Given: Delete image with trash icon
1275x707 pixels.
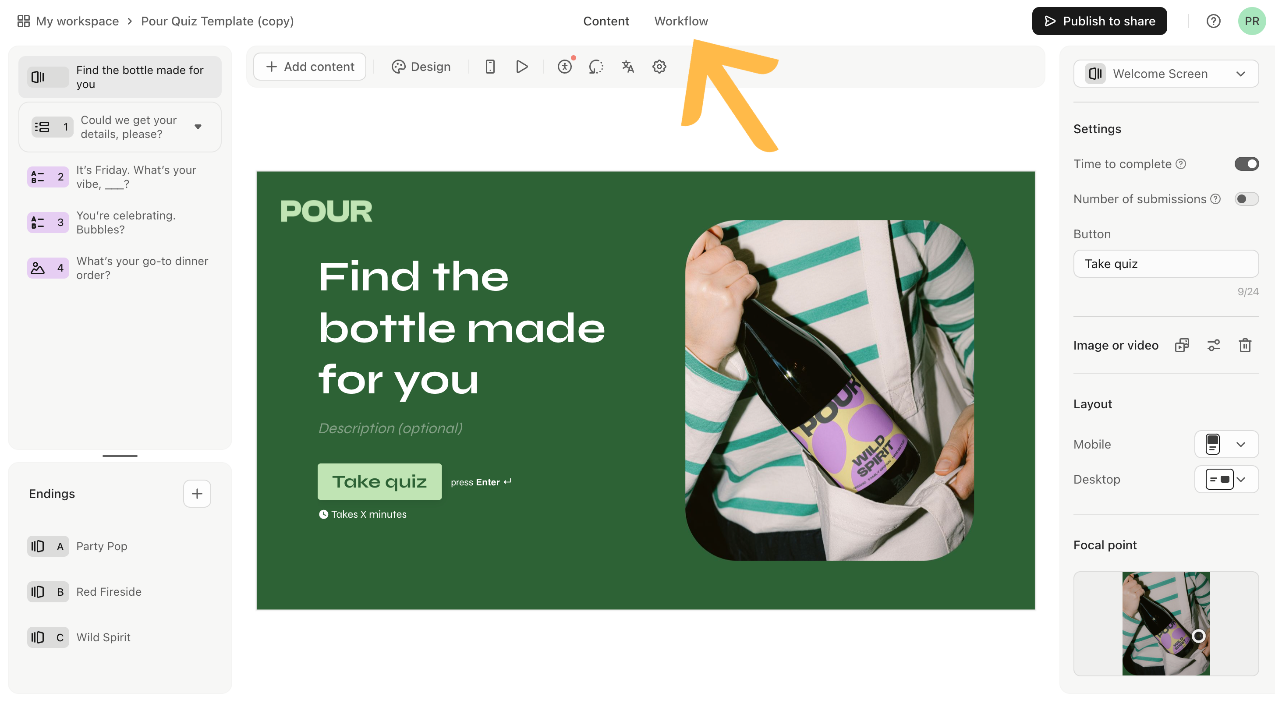Looking at the screenshot, I should click(1245, 345).
